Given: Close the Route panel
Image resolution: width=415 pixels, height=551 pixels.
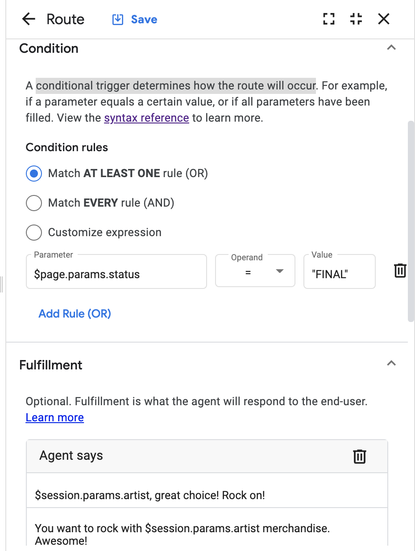Looking at the screenshot, I should click(x=384, y=19).
